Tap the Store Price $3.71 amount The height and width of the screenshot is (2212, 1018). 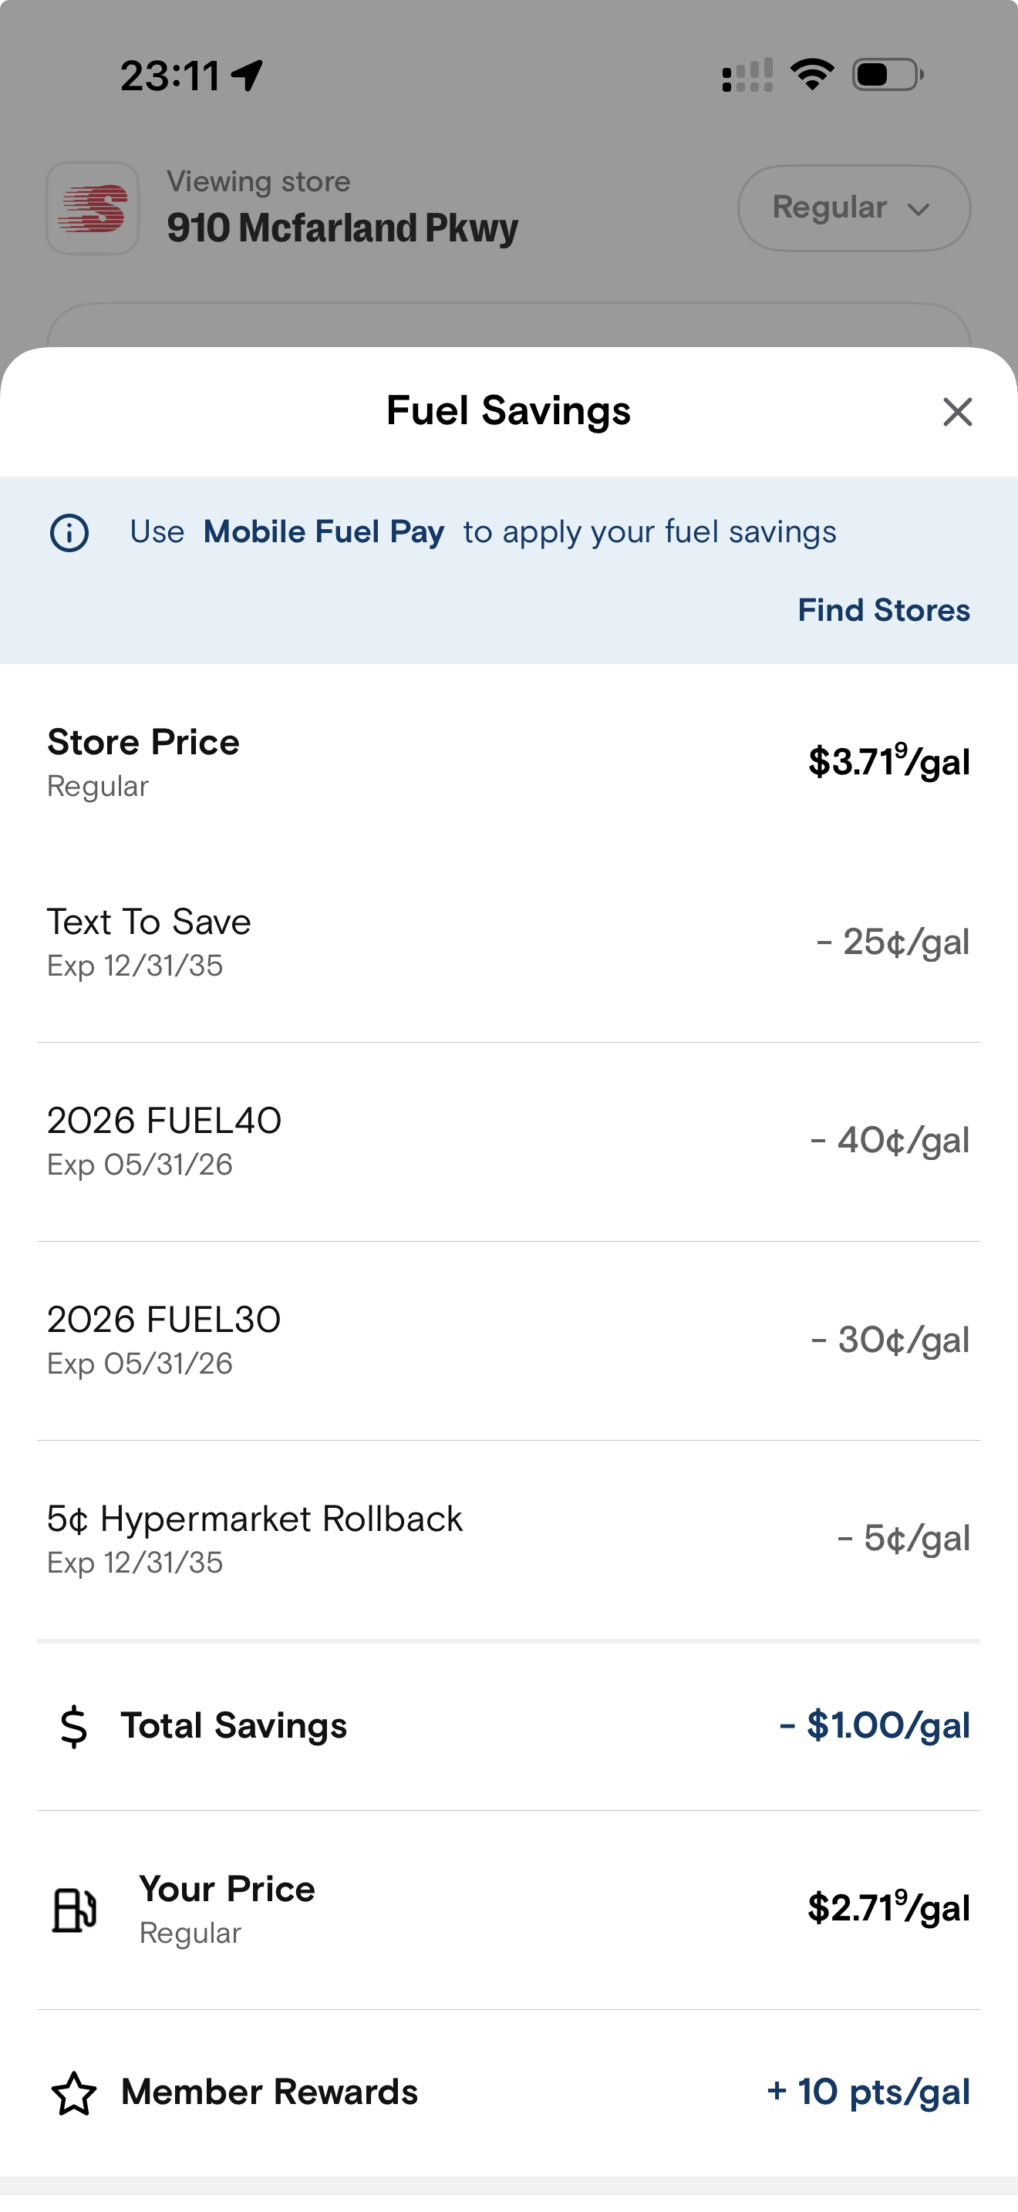click(888, 762)
